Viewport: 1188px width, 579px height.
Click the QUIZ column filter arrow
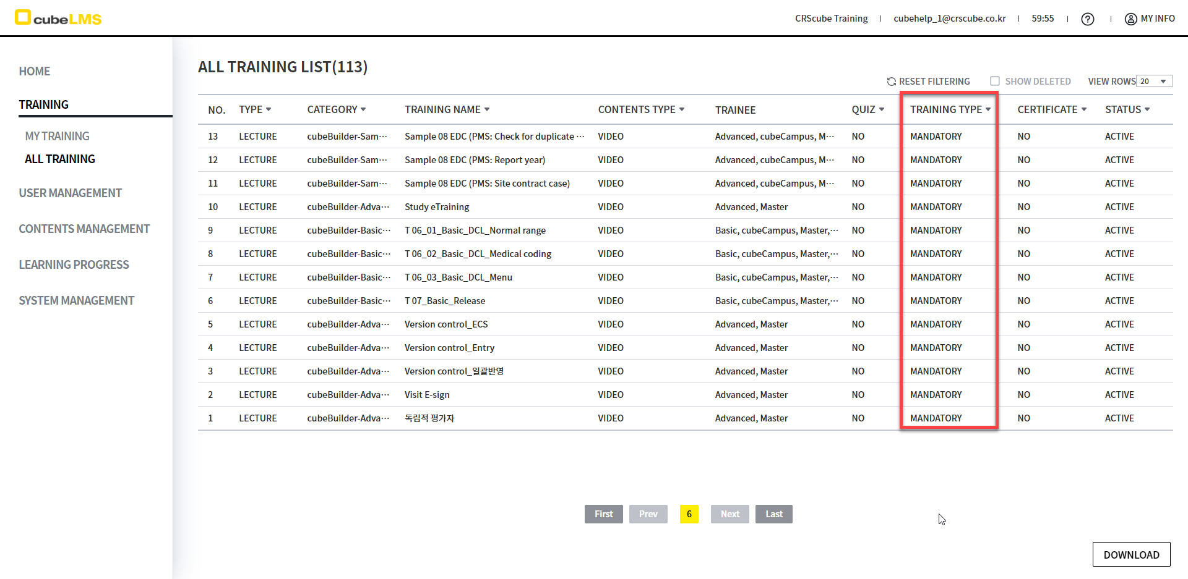pos(882,109)
